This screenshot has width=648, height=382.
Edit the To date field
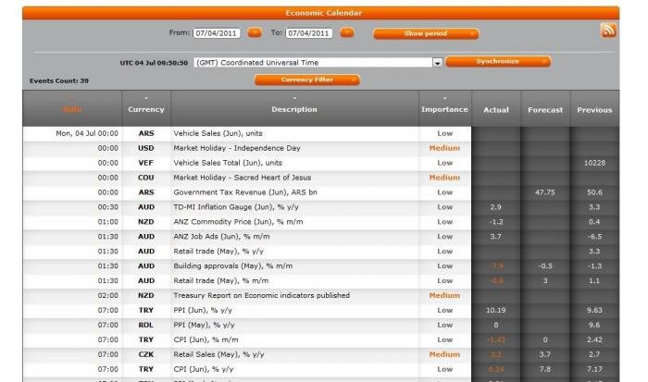click(308, 33)
